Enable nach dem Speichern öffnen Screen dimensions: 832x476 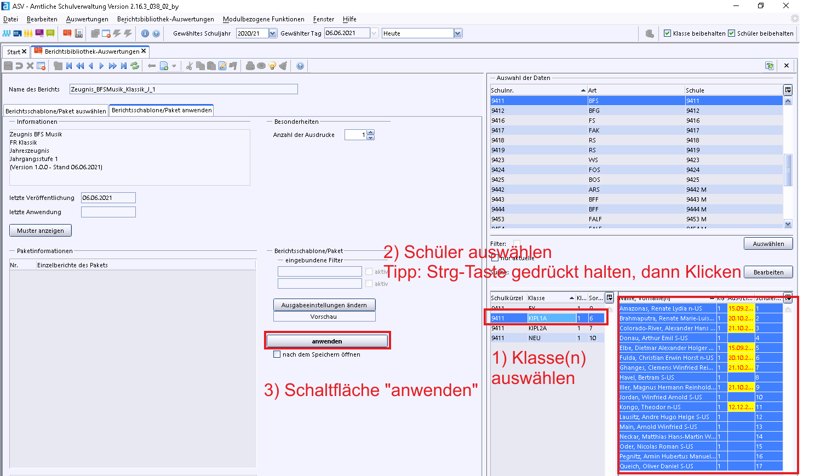[277, 354]
